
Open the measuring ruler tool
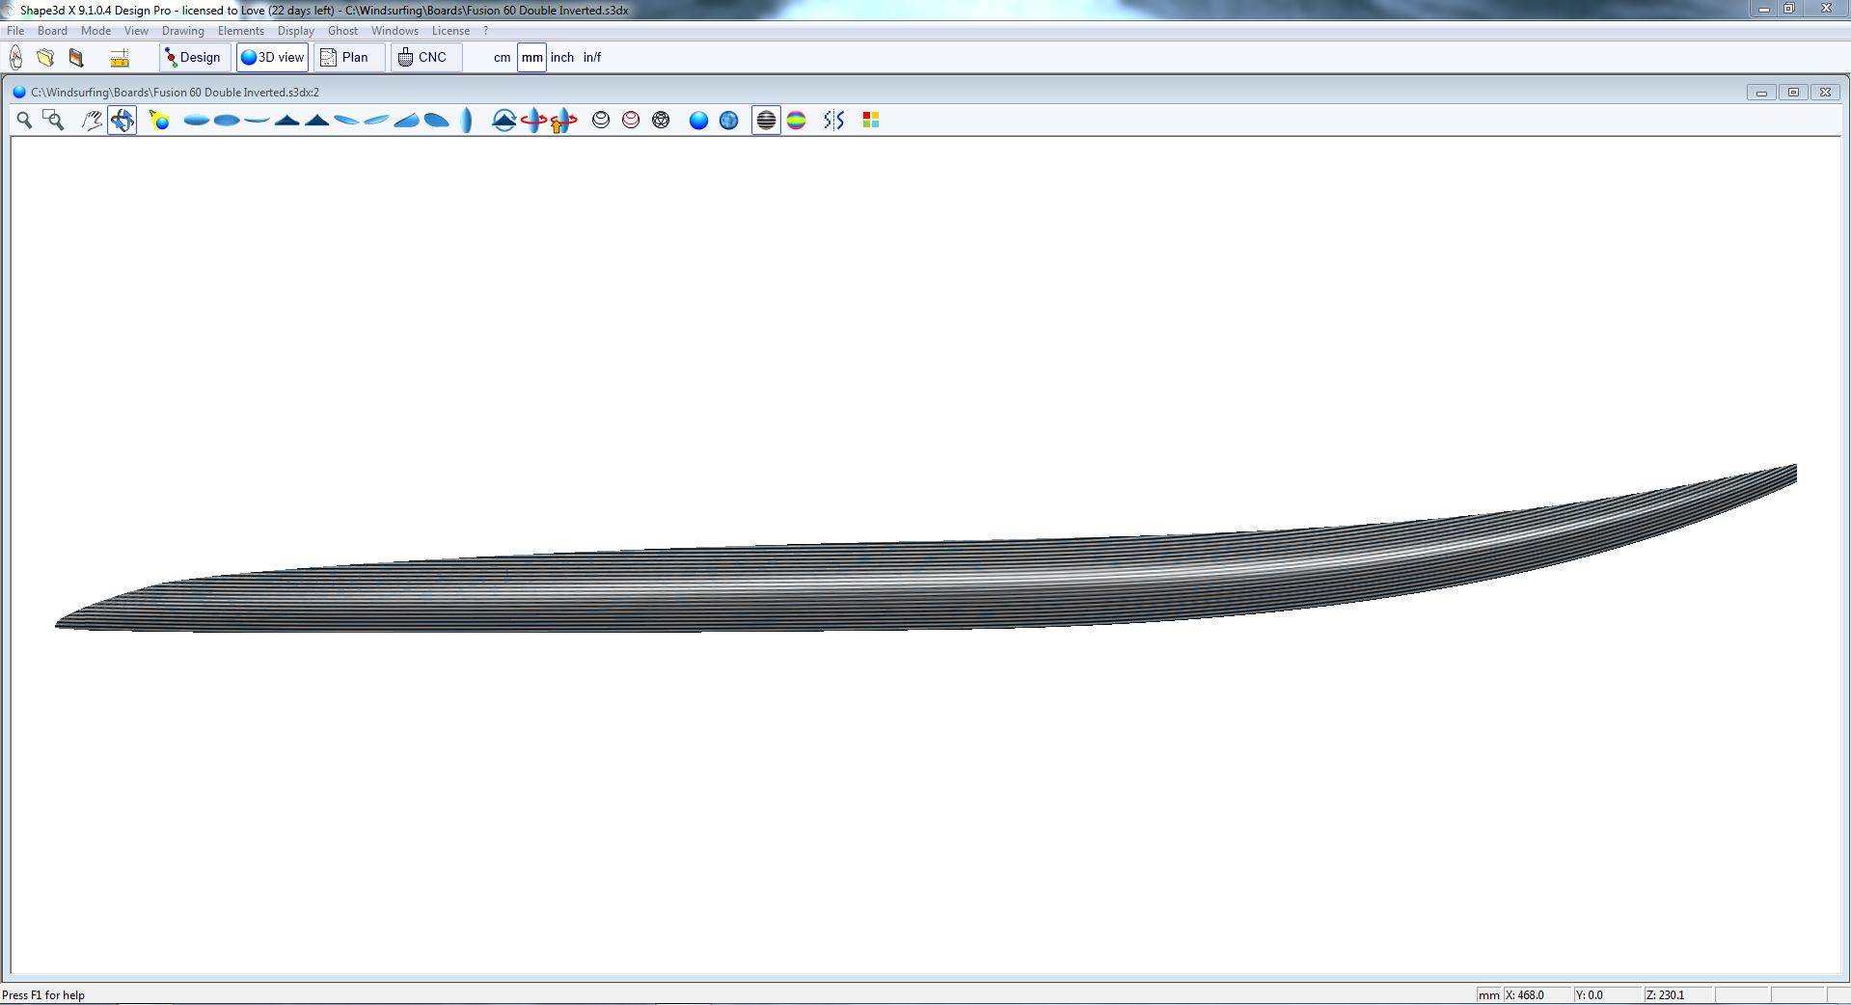tap(120, 58)
